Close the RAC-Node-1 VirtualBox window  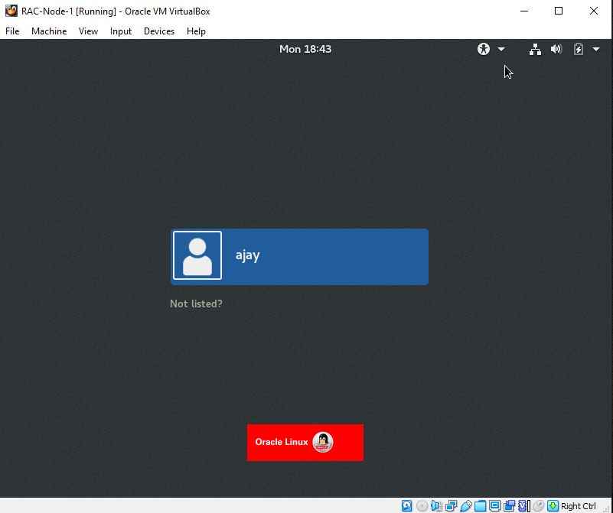(593, 11)
